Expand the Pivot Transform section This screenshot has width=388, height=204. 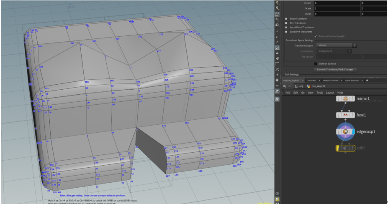click(286, 19)
